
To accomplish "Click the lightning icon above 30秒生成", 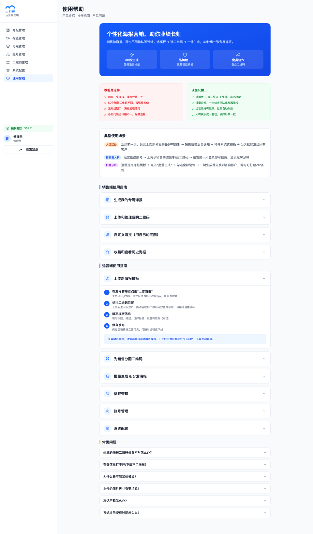I will pyautogui.click(x=132, y=55).
